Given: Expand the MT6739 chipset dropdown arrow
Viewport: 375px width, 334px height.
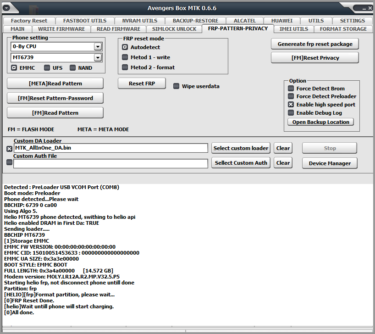Looking at the screenshot, I should tap(98, 57).
